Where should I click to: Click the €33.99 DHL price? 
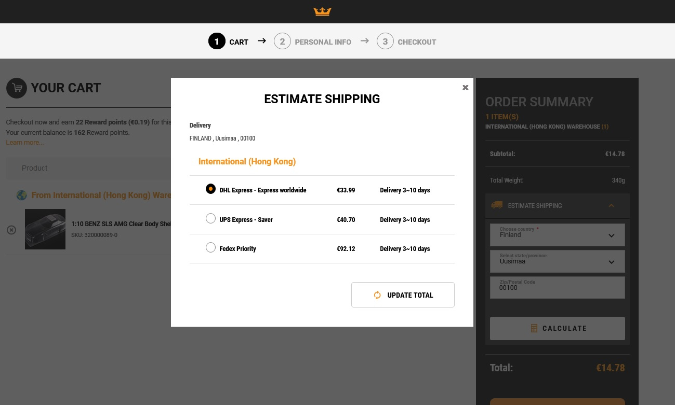(x=346, y=190)
